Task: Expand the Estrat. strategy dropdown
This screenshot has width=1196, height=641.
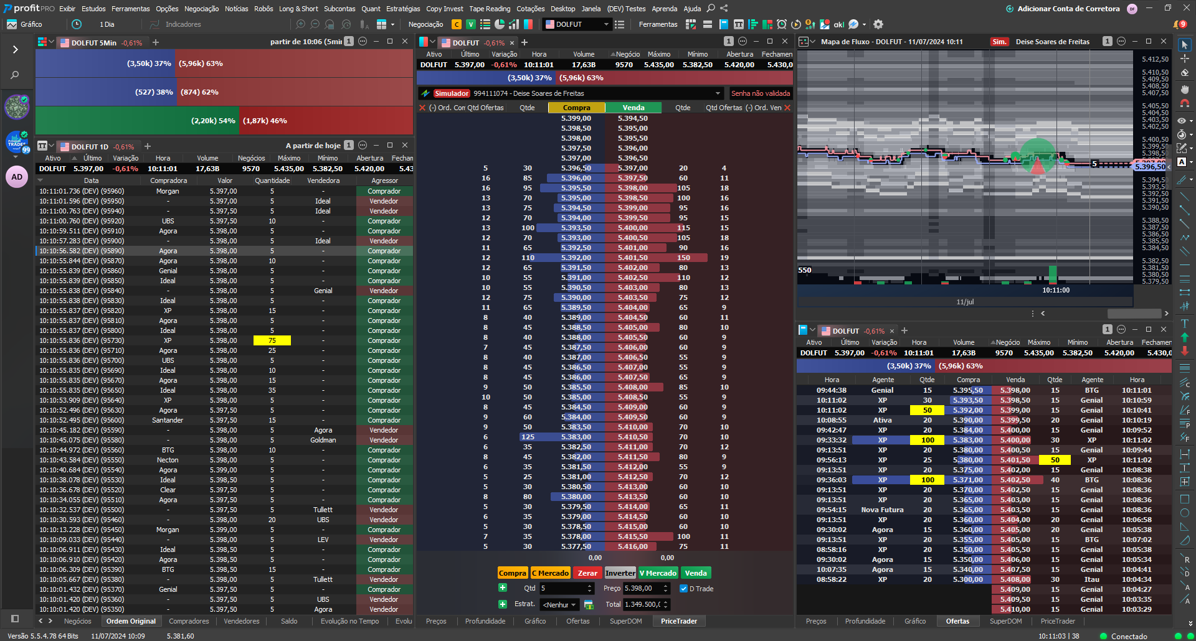Action: coord(559,605)
